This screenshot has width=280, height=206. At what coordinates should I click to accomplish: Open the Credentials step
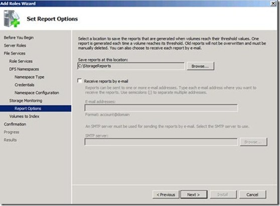coord(25,85)
